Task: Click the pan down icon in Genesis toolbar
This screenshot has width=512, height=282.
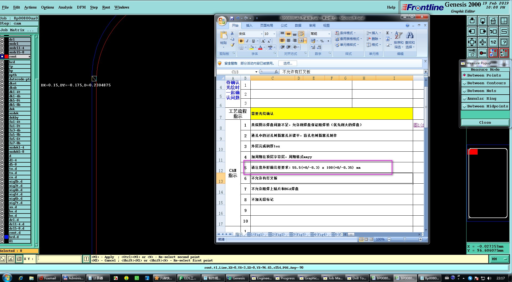Action: point(483,21)
